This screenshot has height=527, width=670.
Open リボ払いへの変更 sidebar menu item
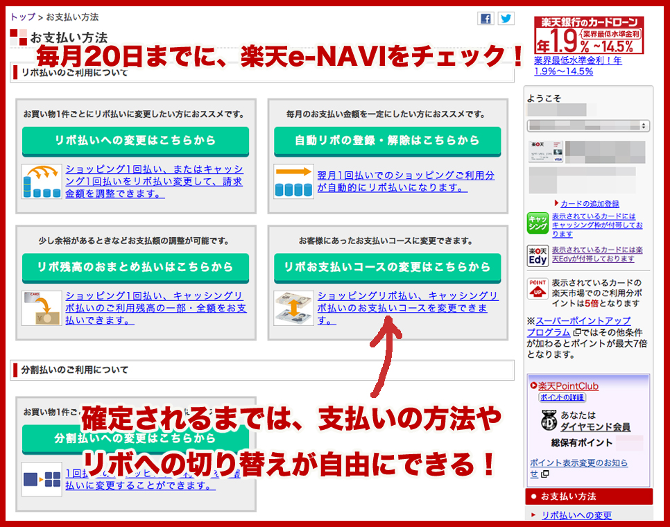(576, 515)
